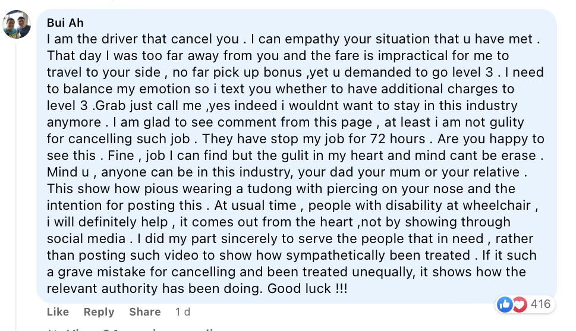Click the red heart reaction icon
Viewport: 576px width, 331px height.
[x=520, y=304]
